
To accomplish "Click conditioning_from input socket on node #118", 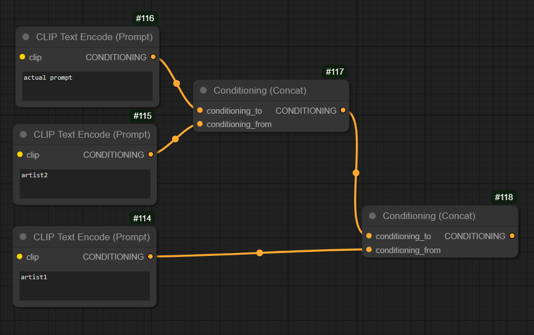I will click(369, 250).
